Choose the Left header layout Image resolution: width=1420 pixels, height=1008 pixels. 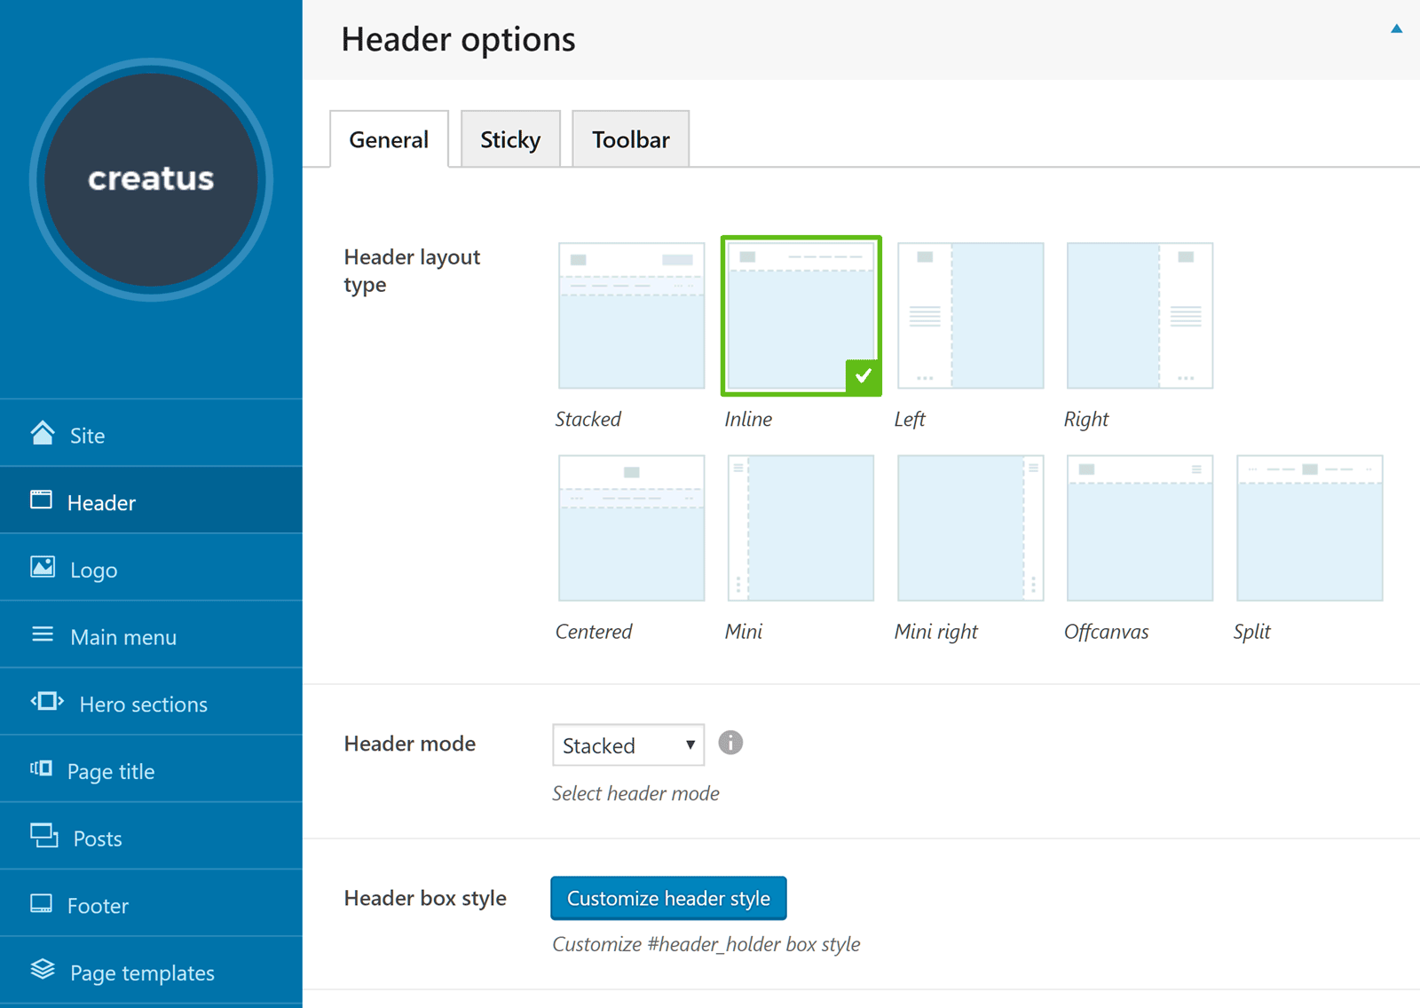[x=971, y=316]
